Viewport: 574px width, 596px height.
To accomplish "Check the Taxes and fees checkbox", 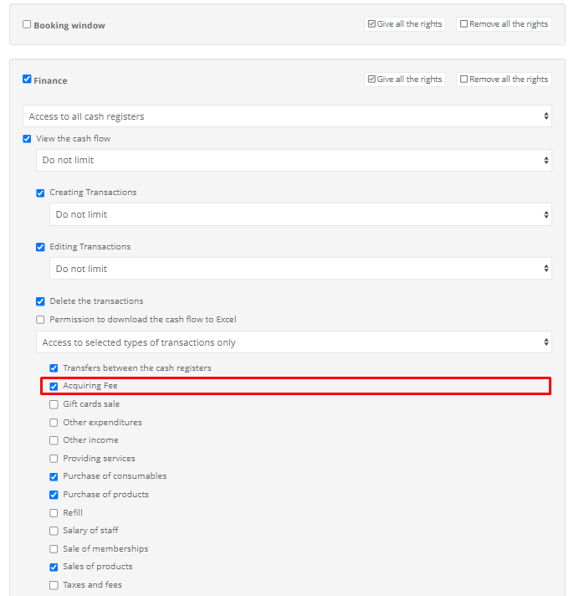I will point(54,585).
